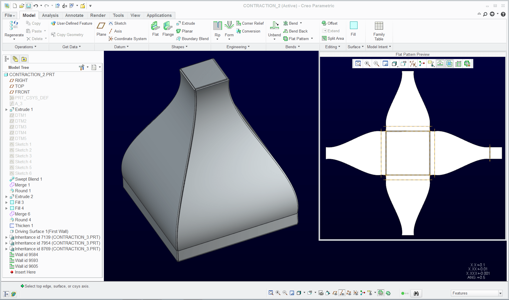The width and height of the screenshot is (509, 300).
Task: Toggle plane display in bottom graphics toolbar
Action: (335, 293)
